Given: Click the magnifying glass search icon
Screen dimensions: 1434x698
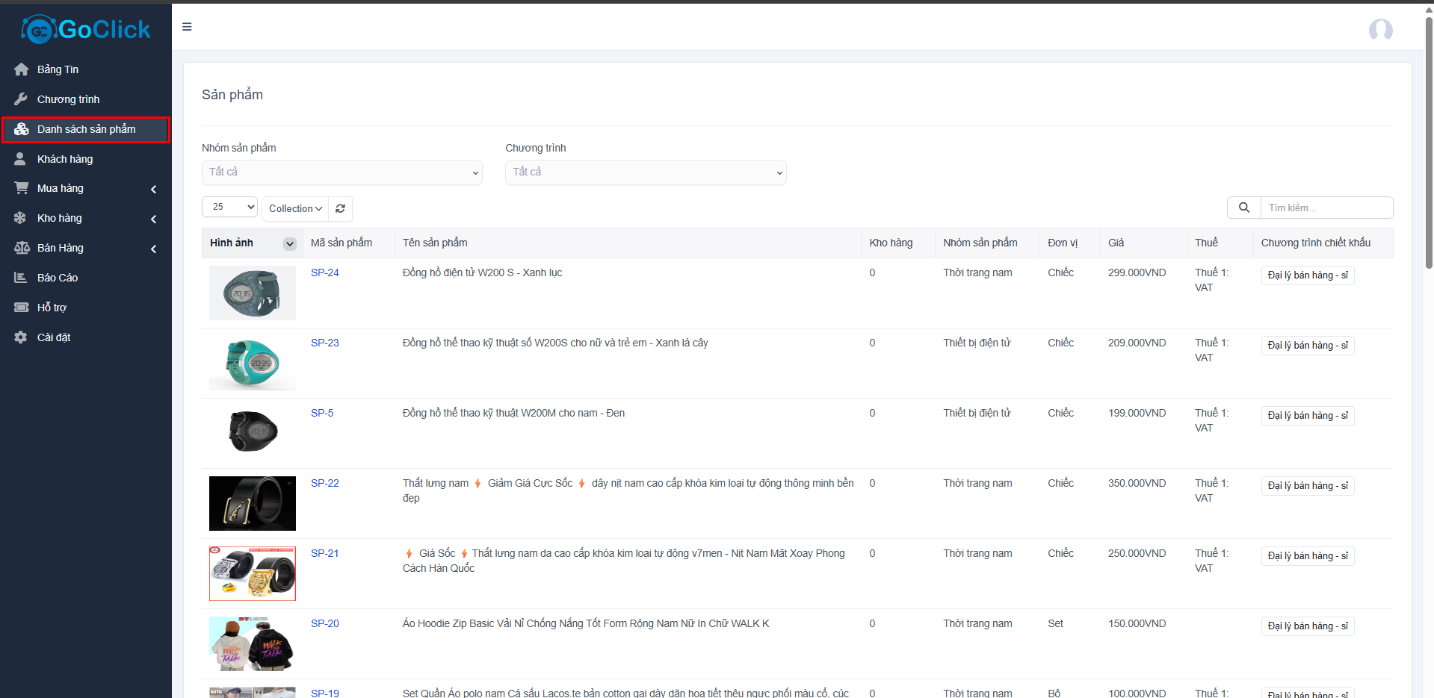Looking at the screenshot, I should [x=1243, y=208].
